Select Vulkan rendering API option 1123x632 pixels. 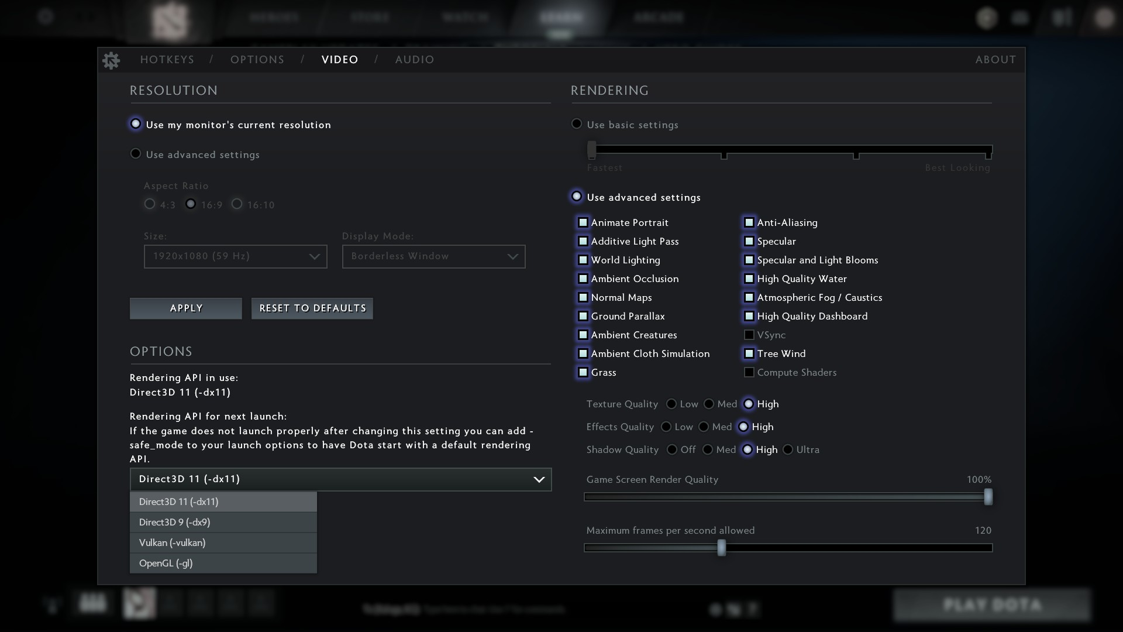tap(171, 542)
